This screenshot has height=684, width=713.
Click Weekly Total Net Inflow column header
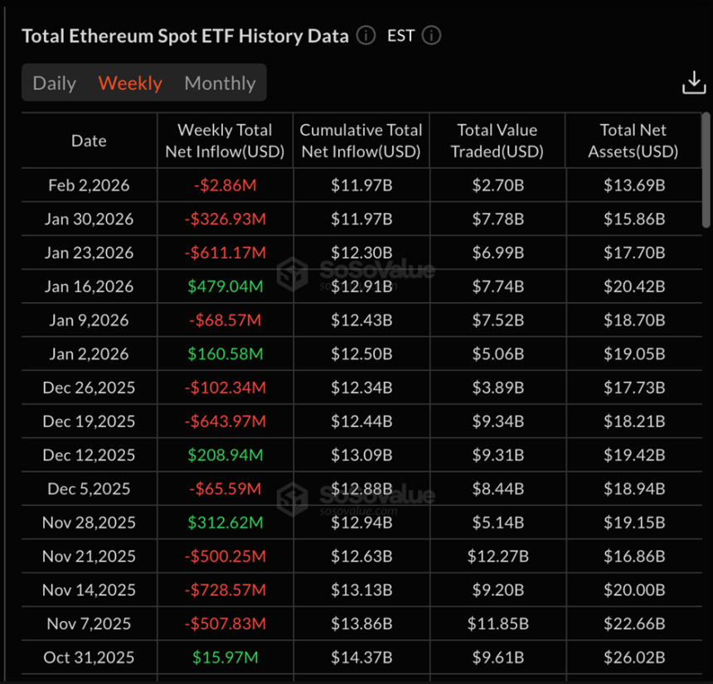[225, 141]
